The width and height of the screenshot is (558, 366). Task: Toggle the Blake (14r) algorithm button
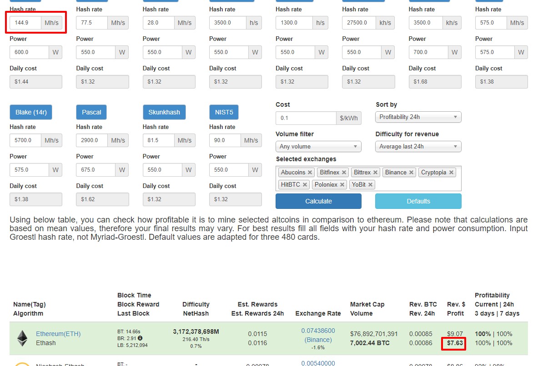click(31, 112)
